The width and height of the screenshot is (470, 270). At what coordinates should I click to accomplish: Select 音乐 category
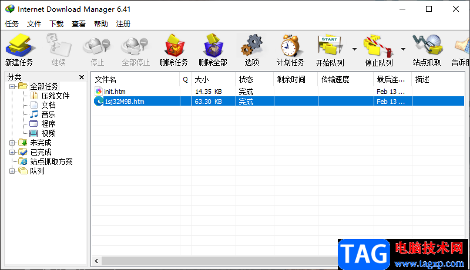[48, 114]
